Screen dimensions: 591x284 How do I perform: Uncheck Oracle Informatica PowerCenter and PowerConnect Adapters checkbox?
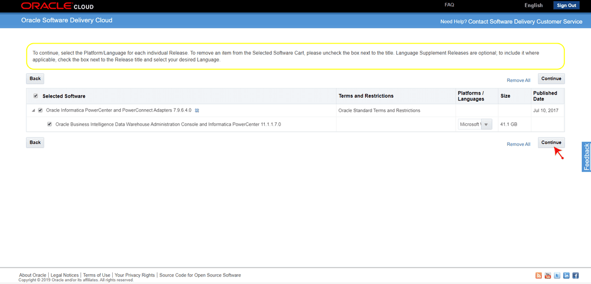[40, 110]
